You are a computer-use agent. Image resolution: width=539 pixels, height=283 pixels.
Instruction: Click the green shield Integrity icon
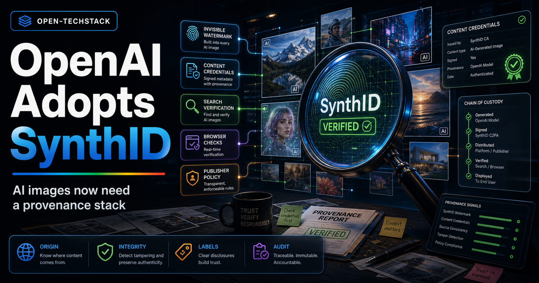(x=105, y=252)
